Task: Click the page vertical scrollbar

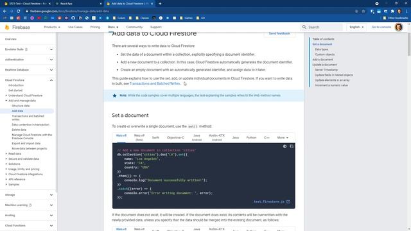Action: click(409, 44)
